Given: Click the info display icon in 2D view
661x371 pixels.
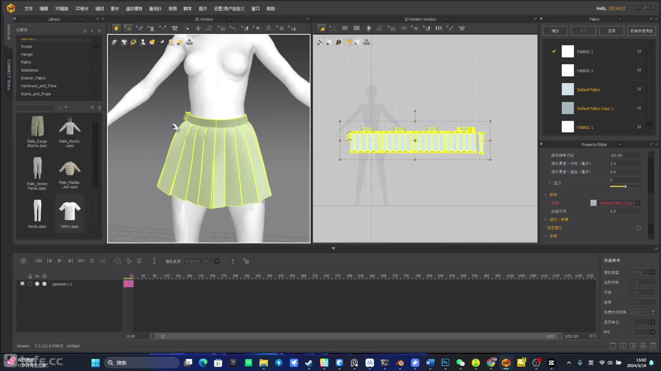Looking at the screenshot, I should coord(339,42).
